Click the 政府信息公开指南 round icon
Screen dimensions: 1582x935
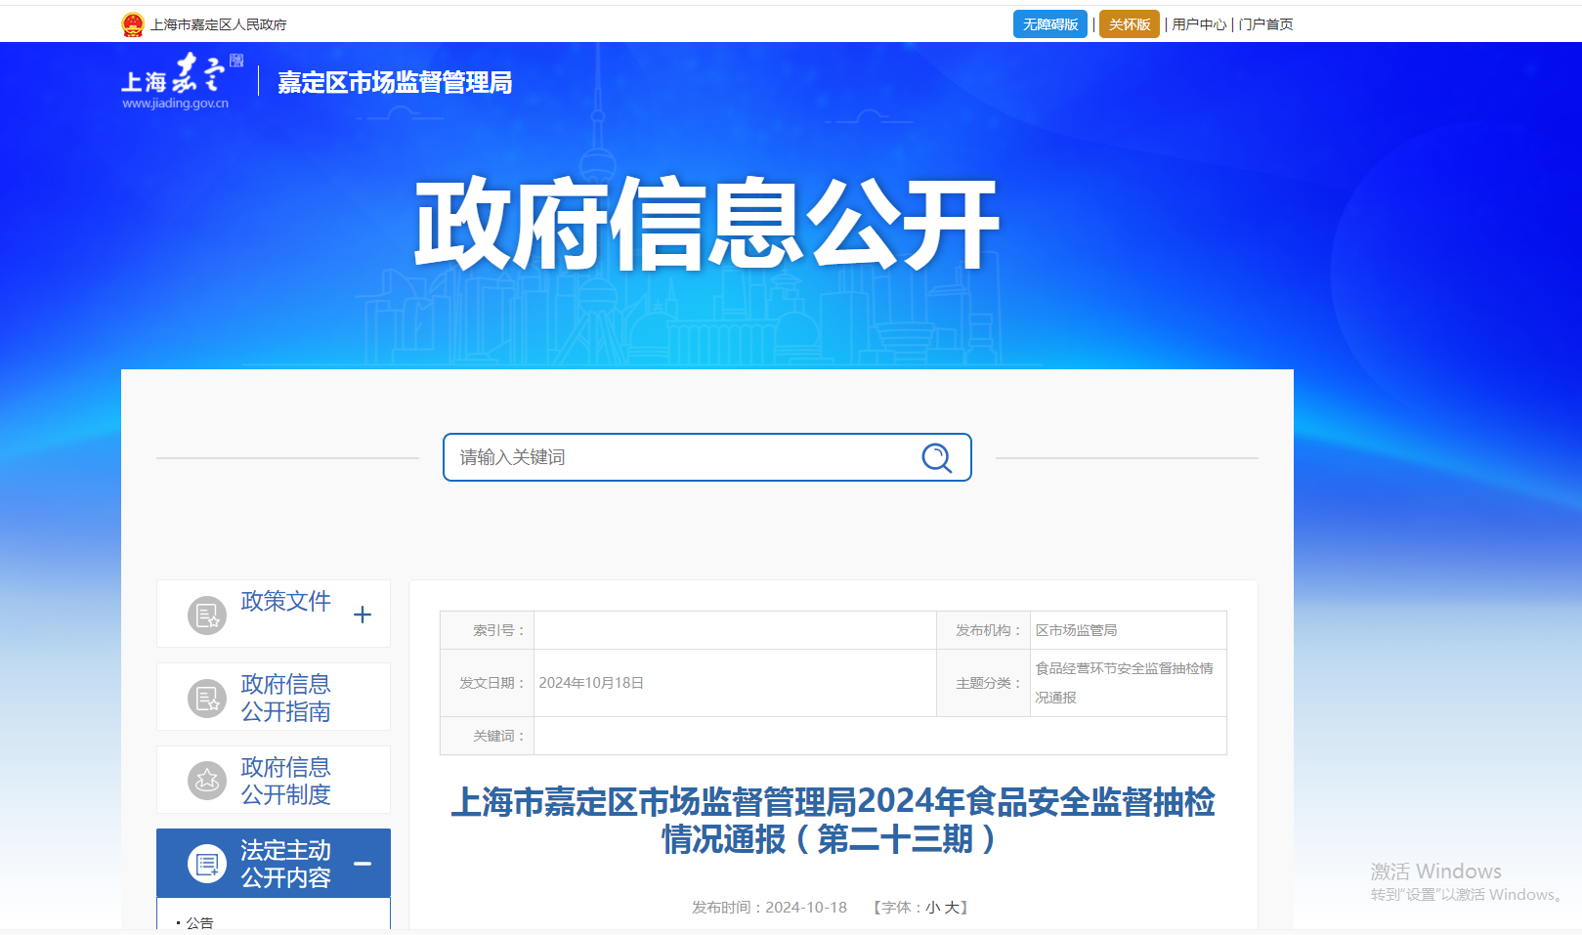(x=207, y=699)
